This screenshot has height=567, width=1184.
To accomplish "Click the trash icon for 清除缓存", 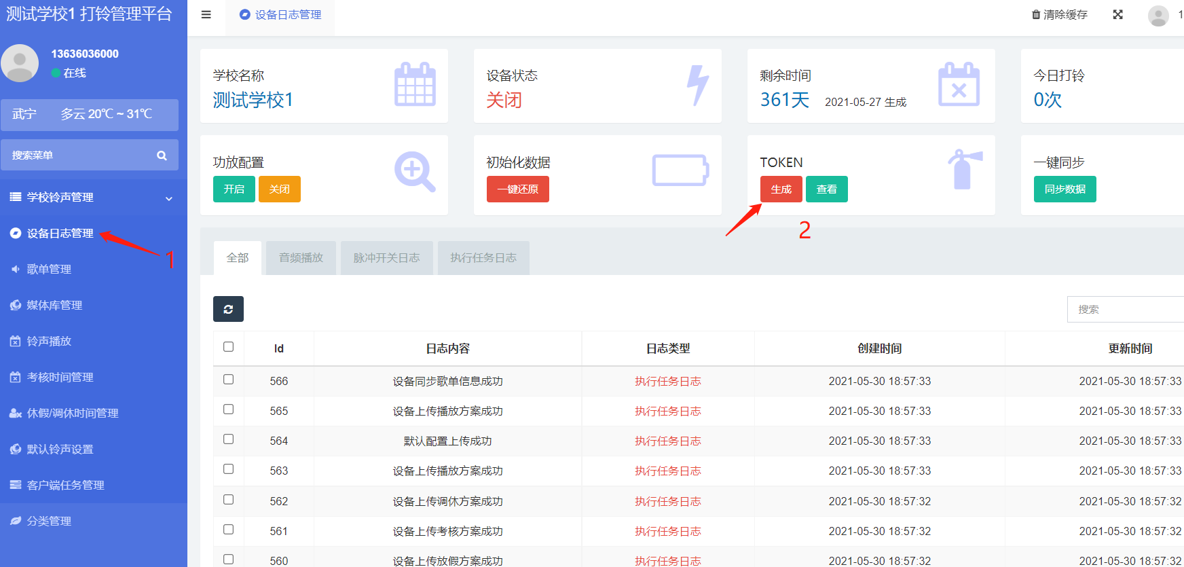I will click(1036, 15).
